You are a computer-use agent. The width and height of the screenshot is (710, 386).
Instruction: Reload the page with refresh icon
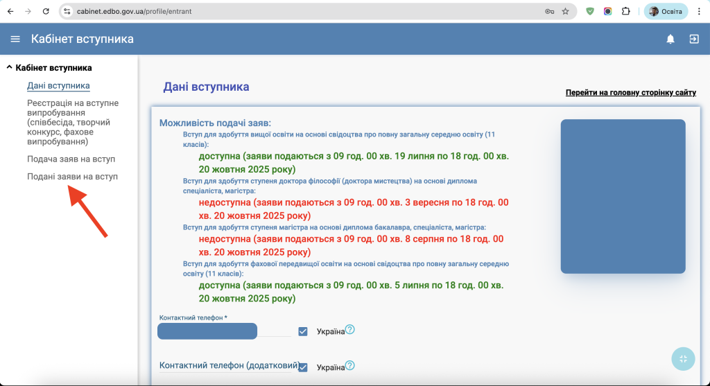(46, 11)
